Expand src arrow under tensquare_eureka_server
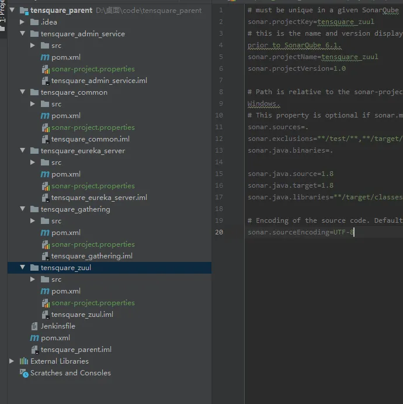This screenshot has width=403, height=404. point(33,163)
